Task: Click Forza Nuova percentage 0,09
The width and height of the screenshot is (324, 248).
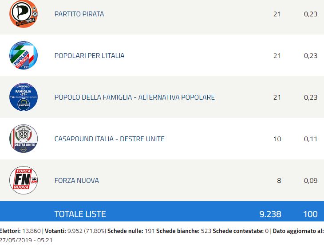Action: [x=311, y=181]
